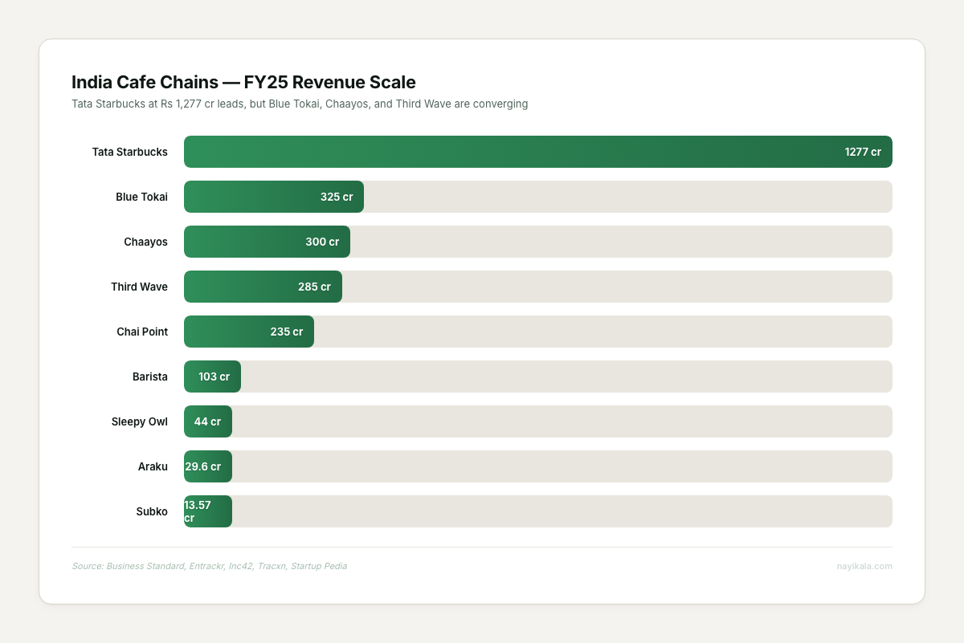The width and height of the screenshot is (964, 643).
Task: Select the 325 cr label on Blue Tokai
Action: tap(339, 197)
